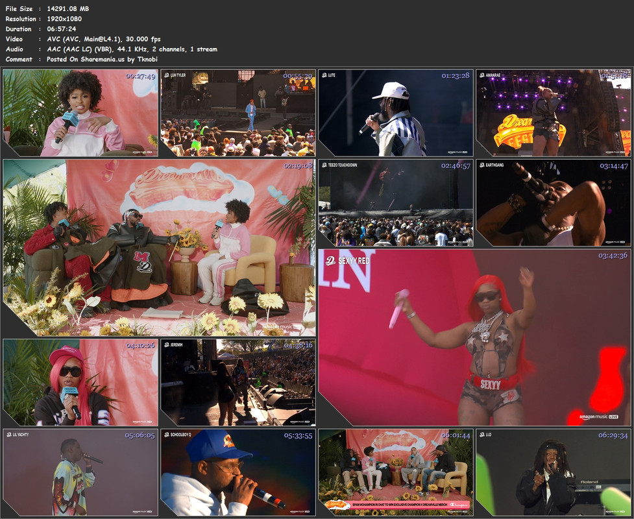Open the Teezo Touchdown thumbnail

(396, 202)
